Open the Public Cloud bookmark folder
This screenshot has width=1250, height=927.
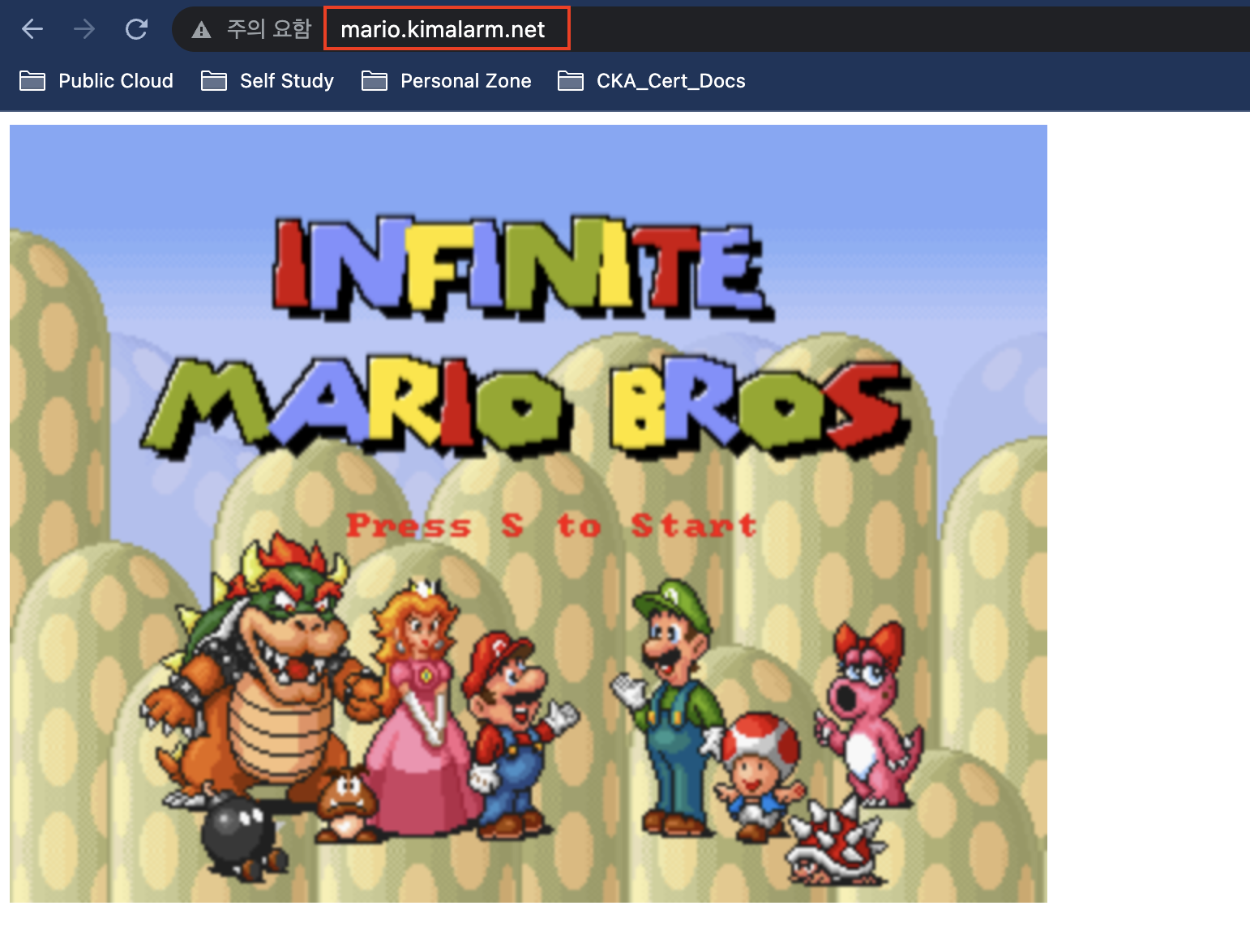pos(96,80)
